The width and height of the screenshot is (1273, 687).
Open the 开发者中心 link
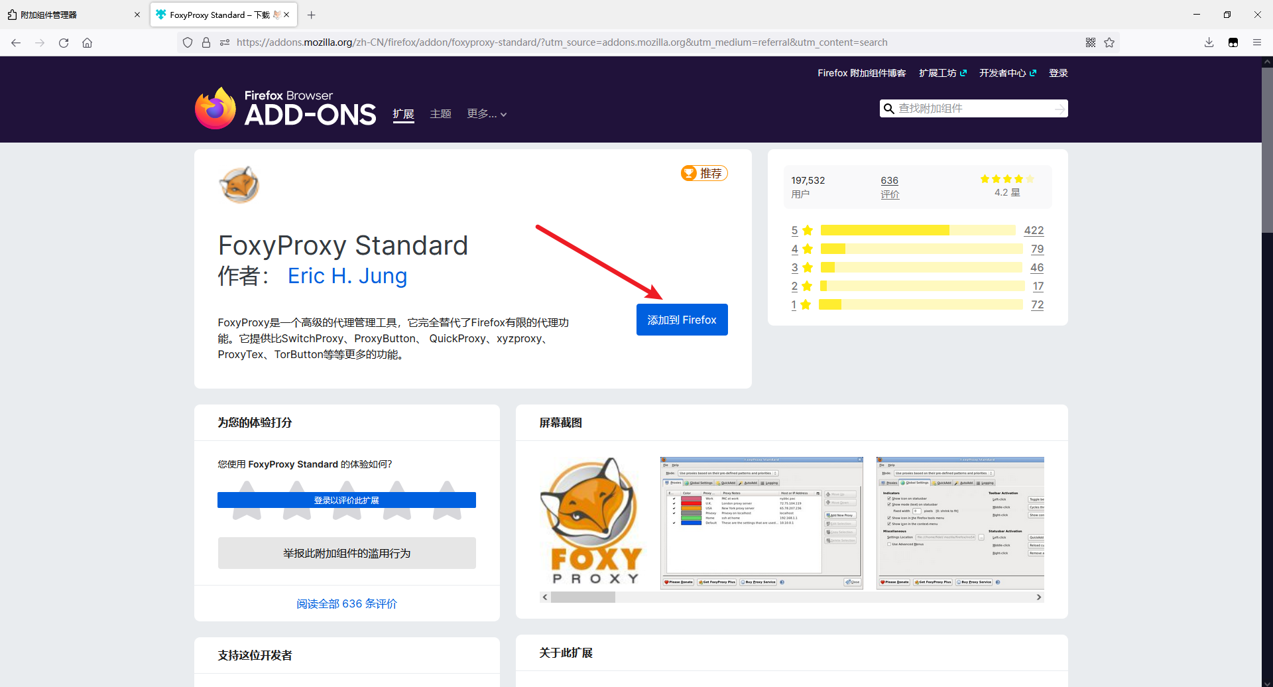click(x=1007, y=73)
